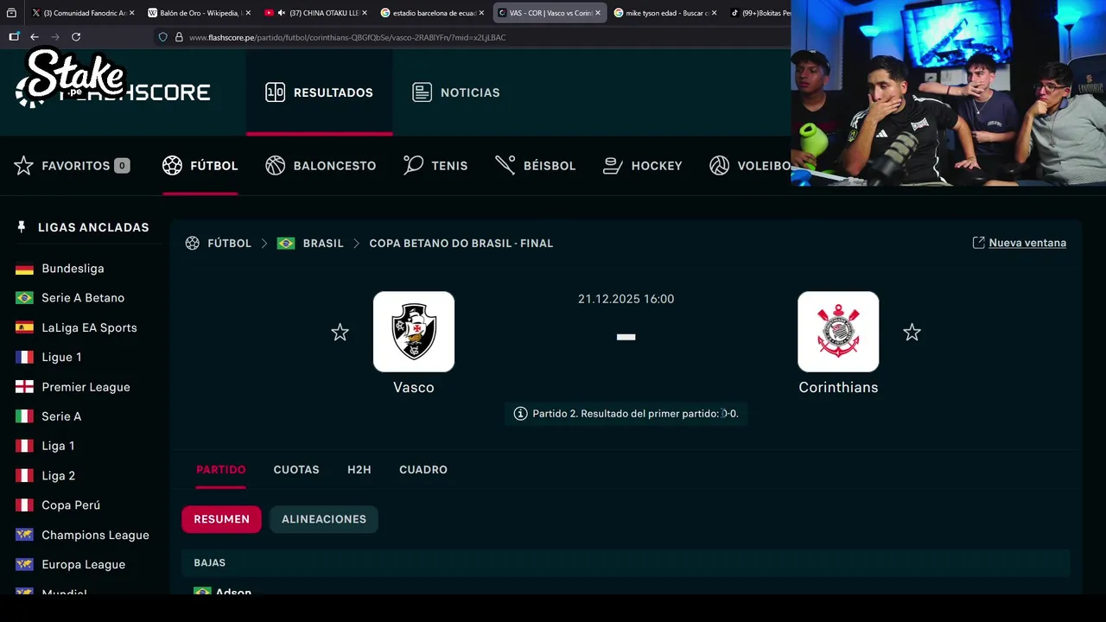Switch to the Cuadro tab
Image resolution: width=1106 pixels, height=622 pixels.
[x=423, y=470]
